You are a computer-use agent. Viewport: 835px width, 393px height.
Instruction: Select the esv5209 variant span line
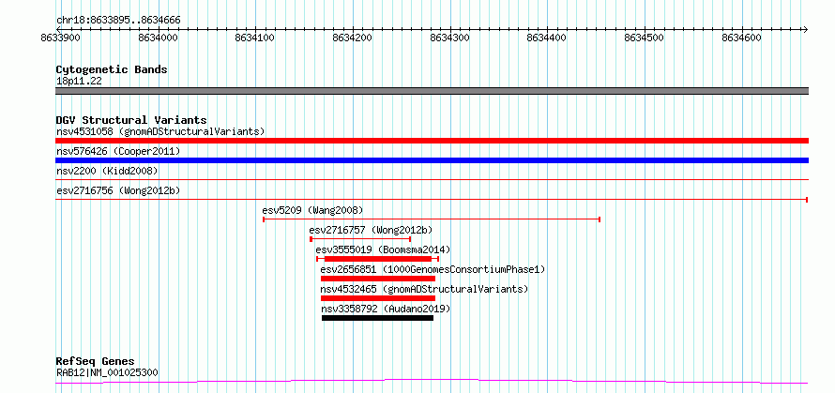pyautogui.click(x=432, y=219)
